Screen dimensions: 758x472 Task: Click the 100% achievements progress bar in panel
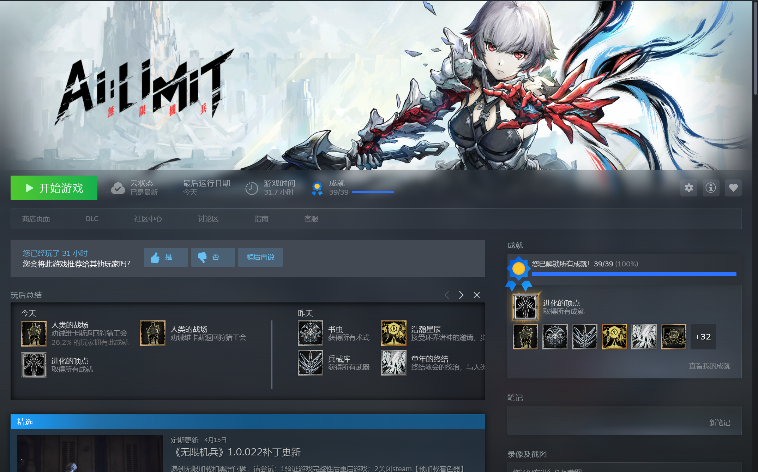coord(634,274)
